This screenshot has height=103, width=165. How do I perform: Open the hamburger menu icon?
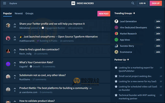[5, 3]
